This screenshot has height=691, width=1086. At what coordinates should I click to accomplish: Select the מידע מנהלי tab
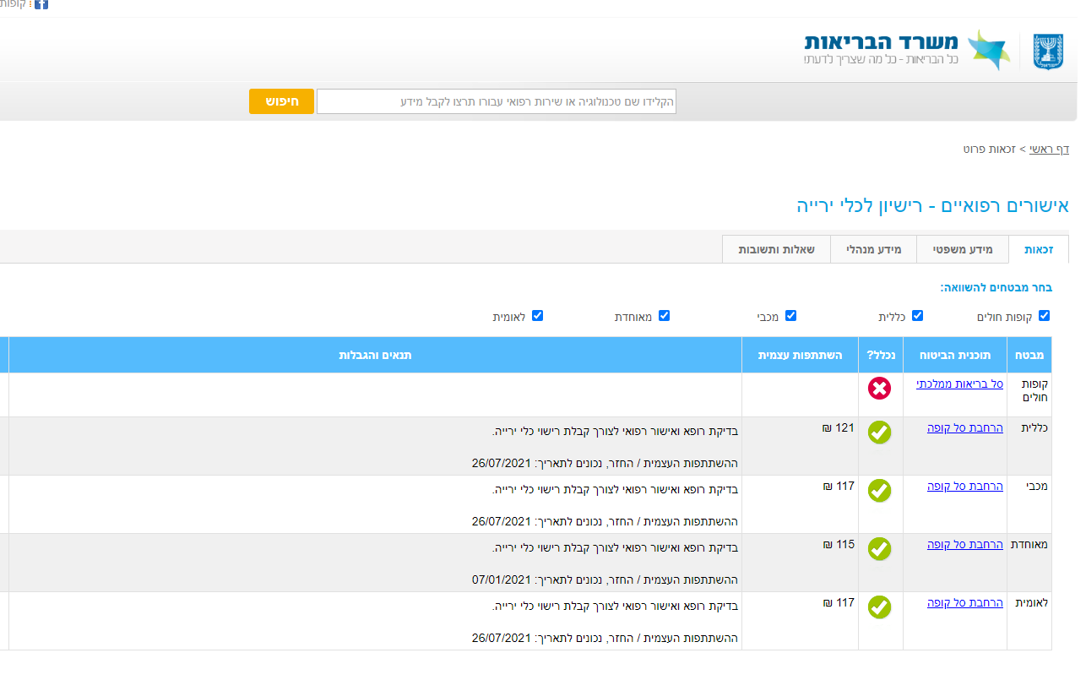click(873, 249)
